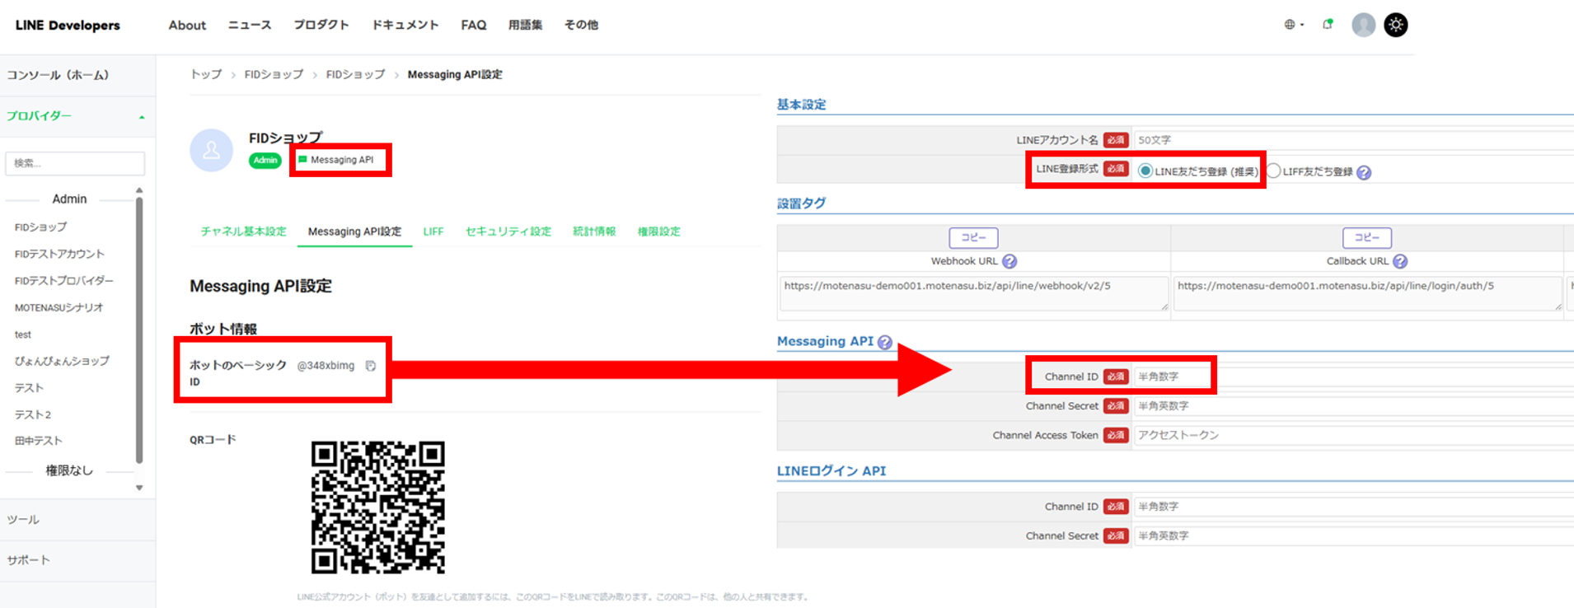This screenshot has height=608, width=1574.
Task: Click help icon next to Webhook URL
Action: coord(1010,261)
